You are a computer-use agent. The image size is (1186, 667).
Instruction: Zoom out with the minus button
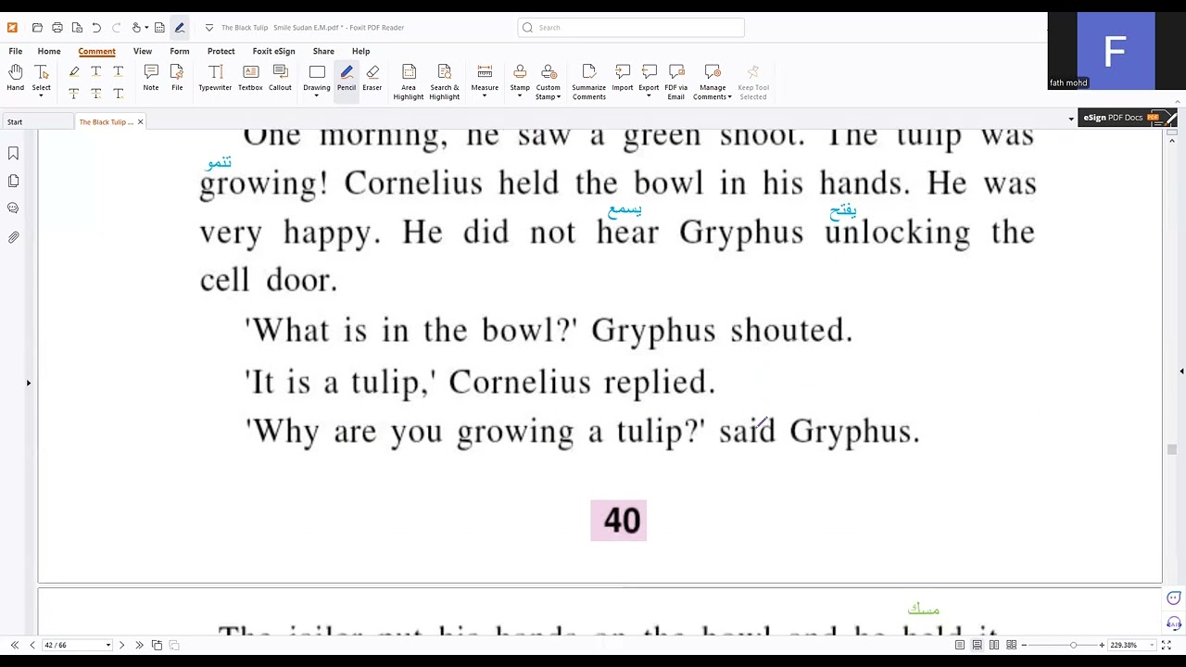[x=1024, y=645]
